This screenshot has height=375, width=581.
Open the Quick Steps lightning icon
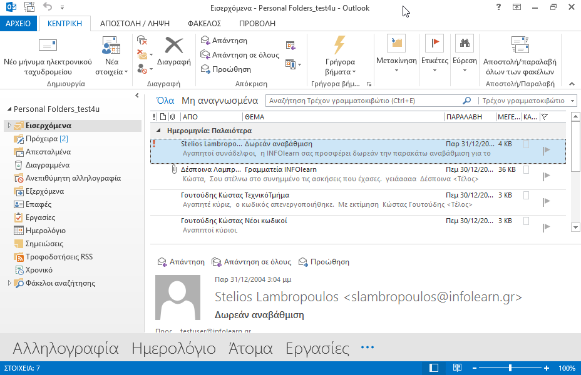point(339,45)
